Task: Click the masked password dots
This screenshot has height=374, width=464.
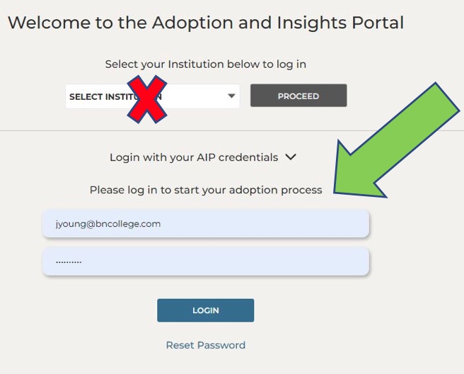Action: pos(69,261)
